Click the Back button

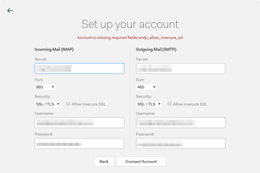click(x=104, y=161)
